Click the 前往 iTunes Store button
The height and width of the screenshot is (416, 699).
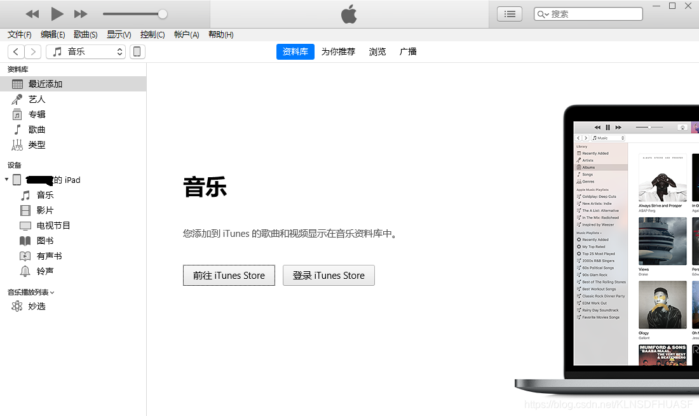pyautogui.click(x=229, y=275)
